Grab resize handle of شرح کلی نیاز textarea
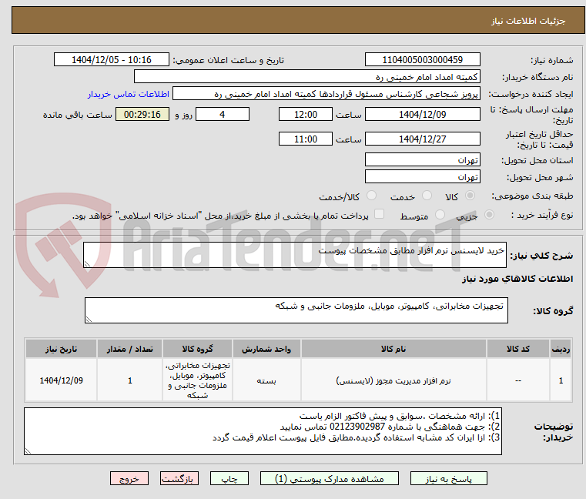The width and height of the screenshot is (586, 499). (88, 264)
